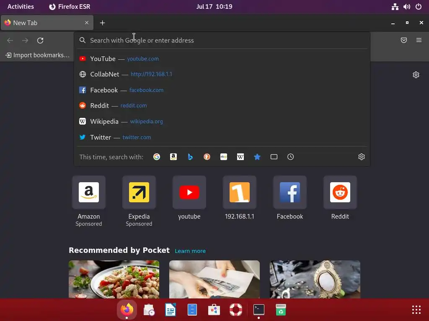Open the ornate mirror Pocket story
Image resolution: width=429 pixels, height=321 pixels.
pyautogui.click(x=315, y=279)
